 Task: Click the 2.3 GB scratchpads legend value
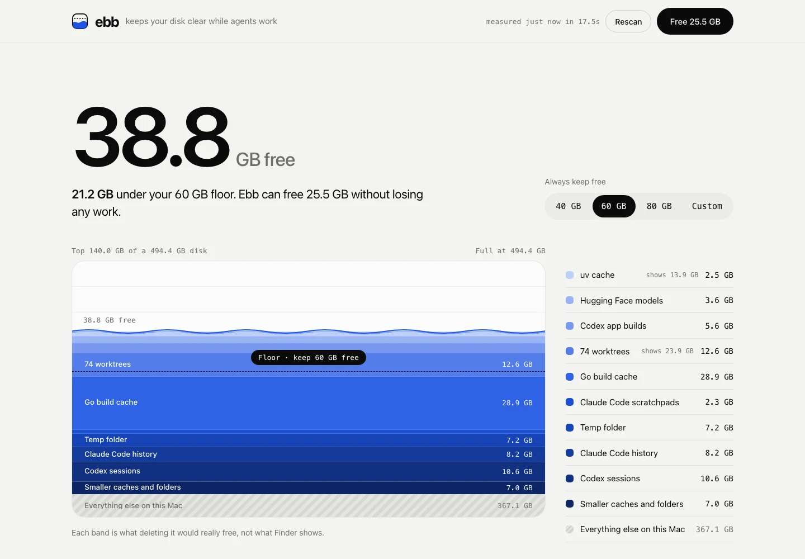point(719,402)
